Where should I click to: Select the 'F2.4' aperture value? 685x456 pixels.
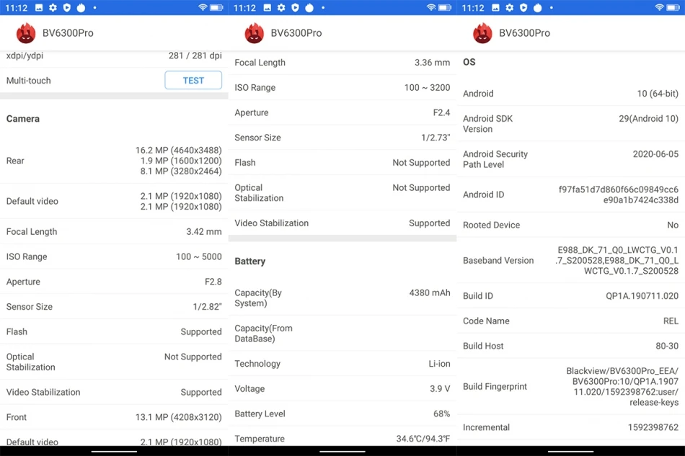pos(442,112)
